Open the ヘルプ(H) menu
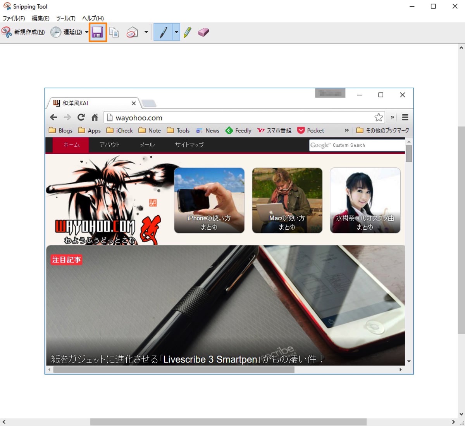The height and width of the screenshot is (426, 465). [93, 18]
